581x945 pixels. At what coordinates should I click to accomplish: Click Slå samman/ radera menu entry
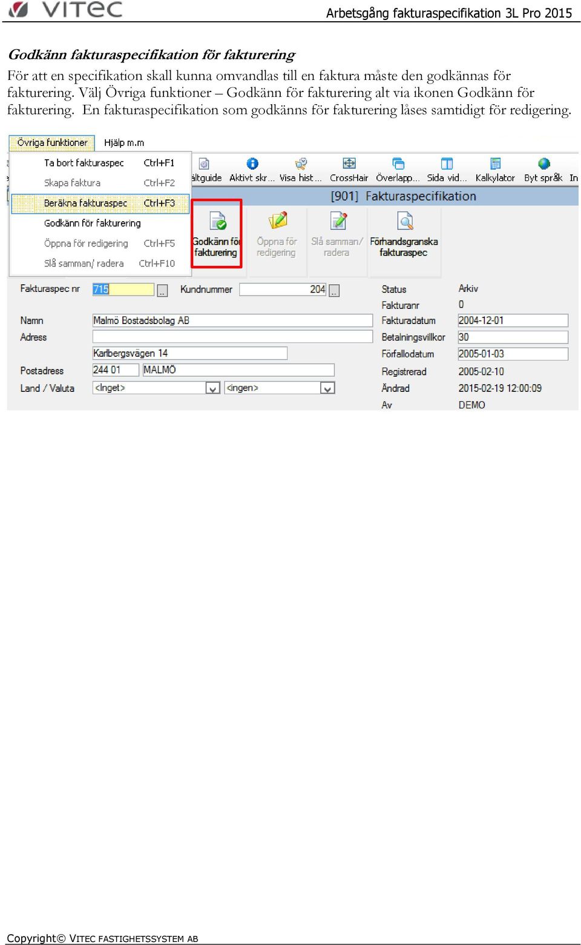(x=100, y=264)
